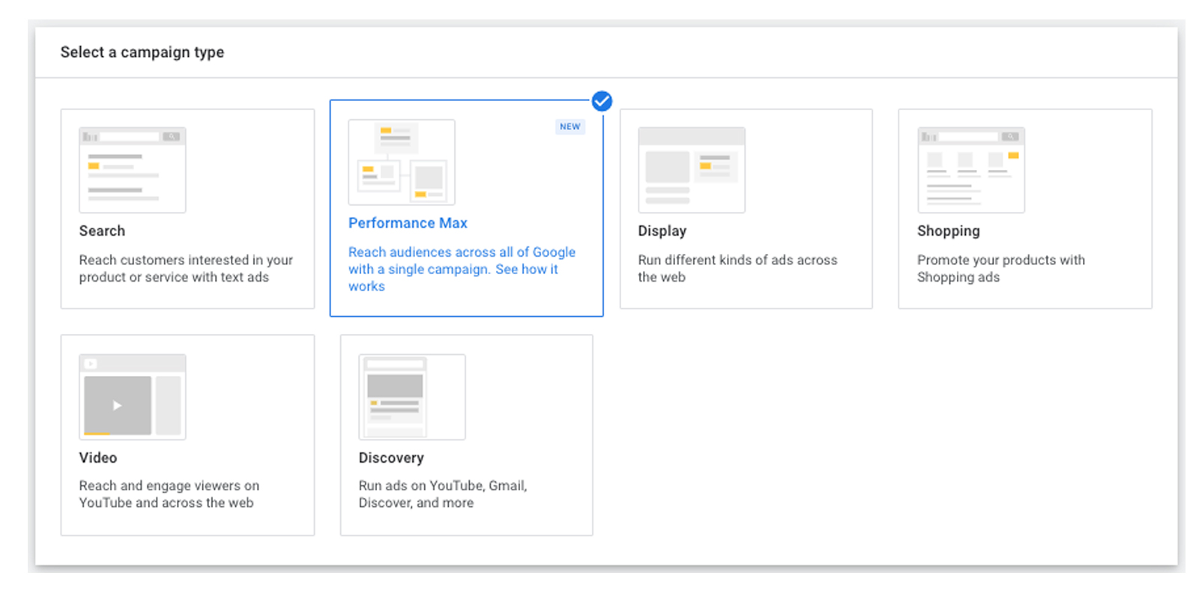This screenshot has height=599, width=1199.
Task: Click "Run ads on YouTube, Gmail" description
Action: (x=442, y=494)
